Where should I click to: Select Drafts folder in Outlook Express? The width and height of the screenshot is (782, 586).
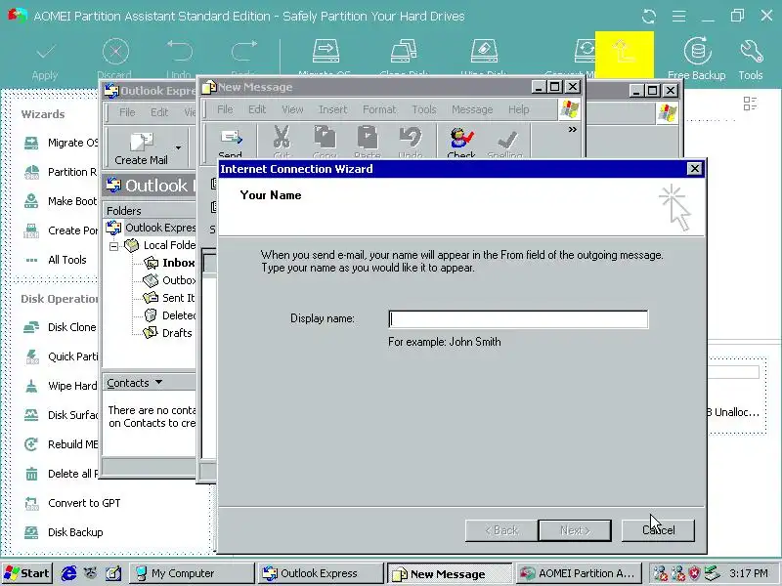click(167, 333)
